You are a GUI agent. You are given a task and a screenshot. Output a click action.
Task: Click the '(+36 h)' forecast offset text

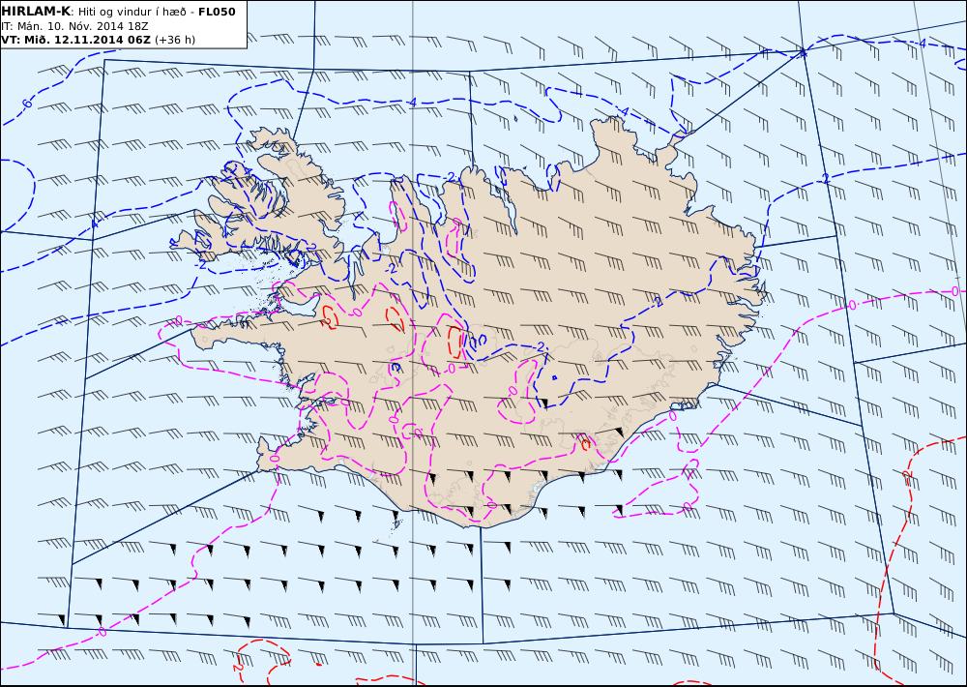click(174, 40)
